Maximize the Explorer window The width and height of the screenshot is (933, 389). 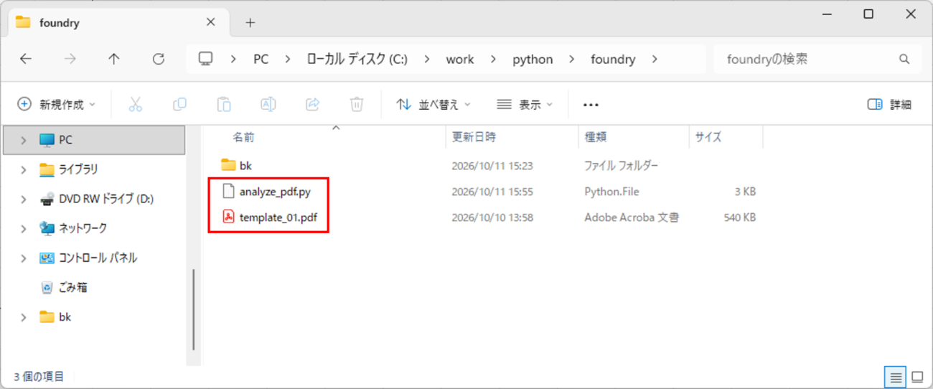tap(868, 14)
